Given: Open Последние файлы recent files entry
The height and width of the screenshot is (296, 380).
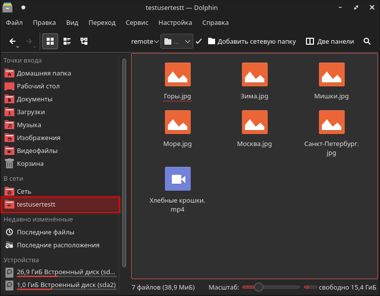Looking at the screenshot, I should [x=45, y=232].
